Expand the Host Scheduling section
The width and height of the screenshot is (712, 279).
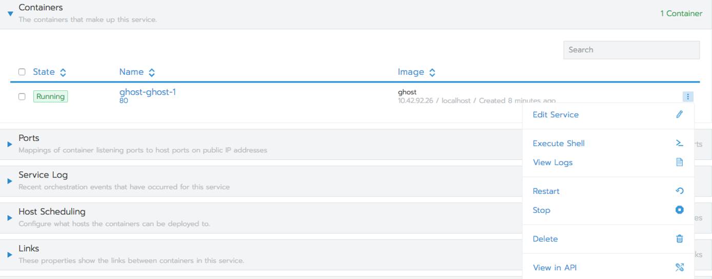coord(10,218)
